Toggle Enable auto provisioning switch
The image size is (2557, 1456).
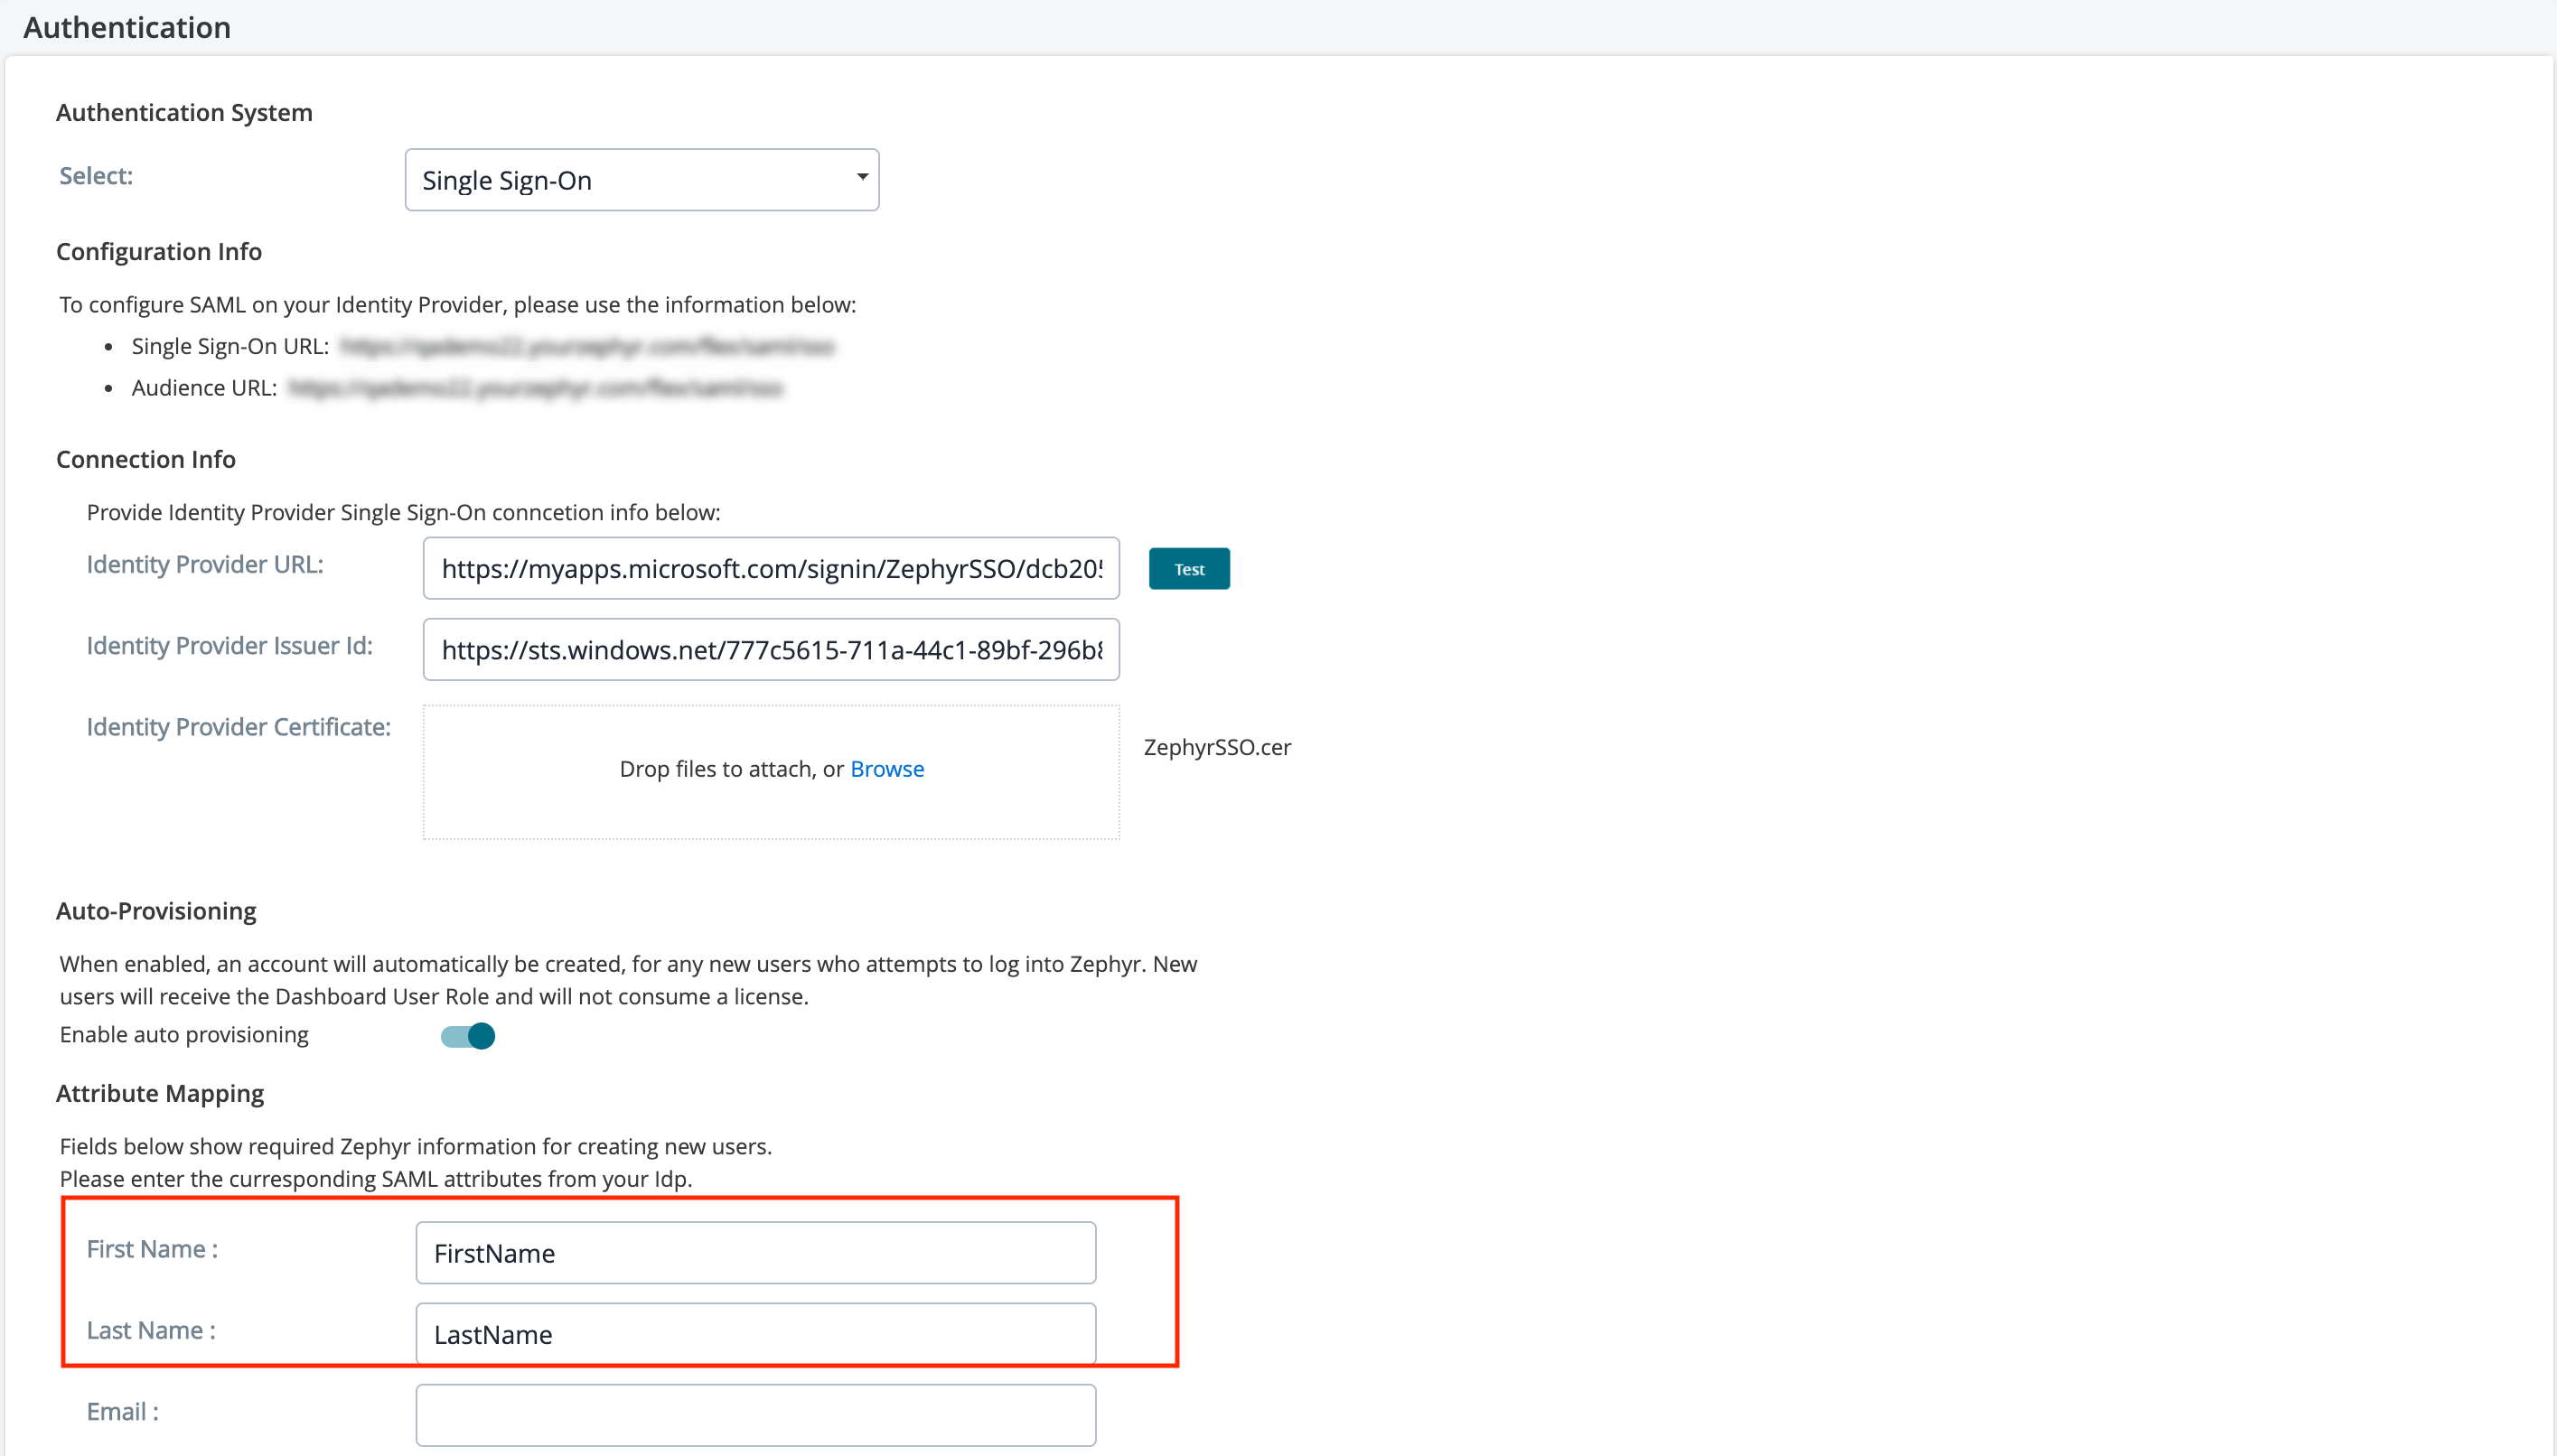click(468, 1036)
